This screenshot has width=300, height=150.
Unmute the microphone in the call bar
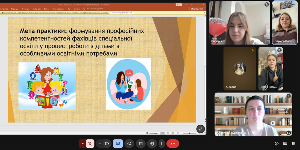(90, 143)
